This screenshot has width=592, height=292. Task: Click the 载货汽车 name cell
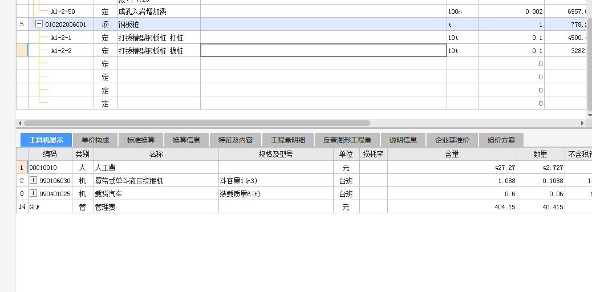click(156, 194)
